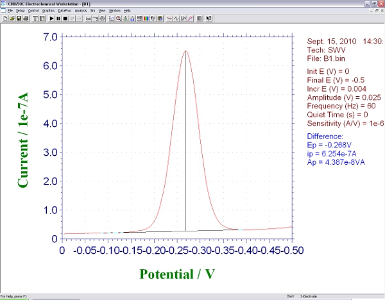Image resolution: width=385 pixels, height=300 pixels.
Task: Open the Control menu
Action: (33, 11)
